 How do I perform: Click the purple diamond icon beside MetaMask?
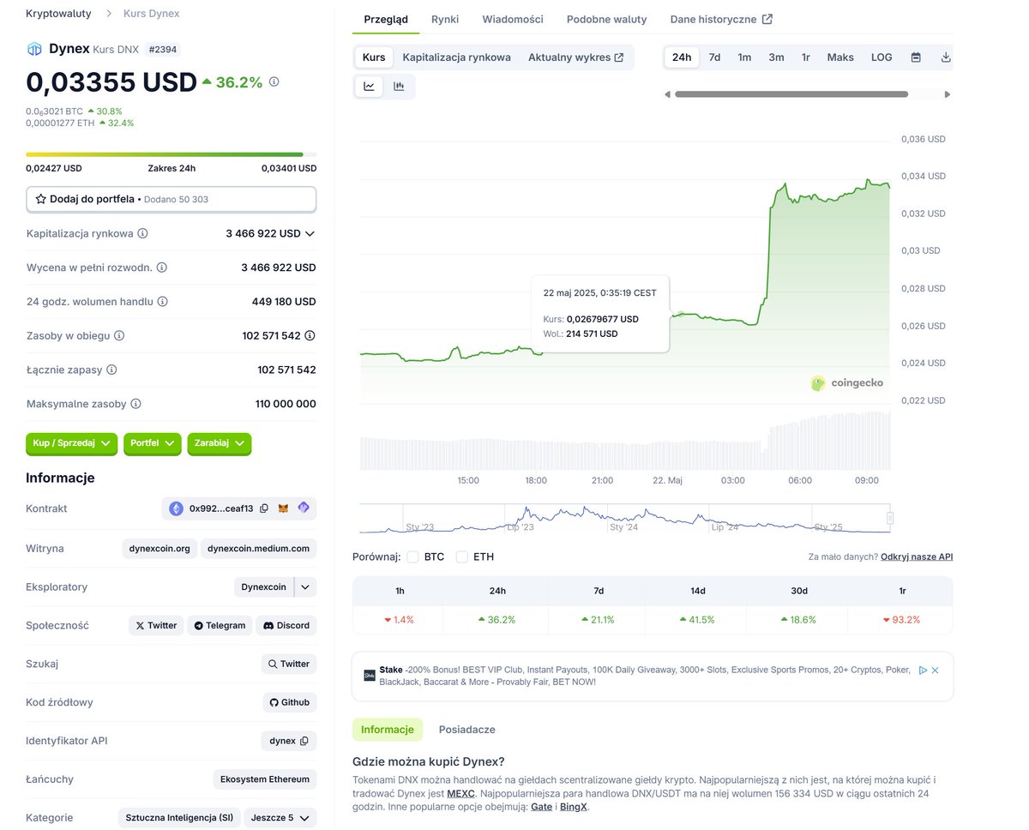[x=304, y=508]
